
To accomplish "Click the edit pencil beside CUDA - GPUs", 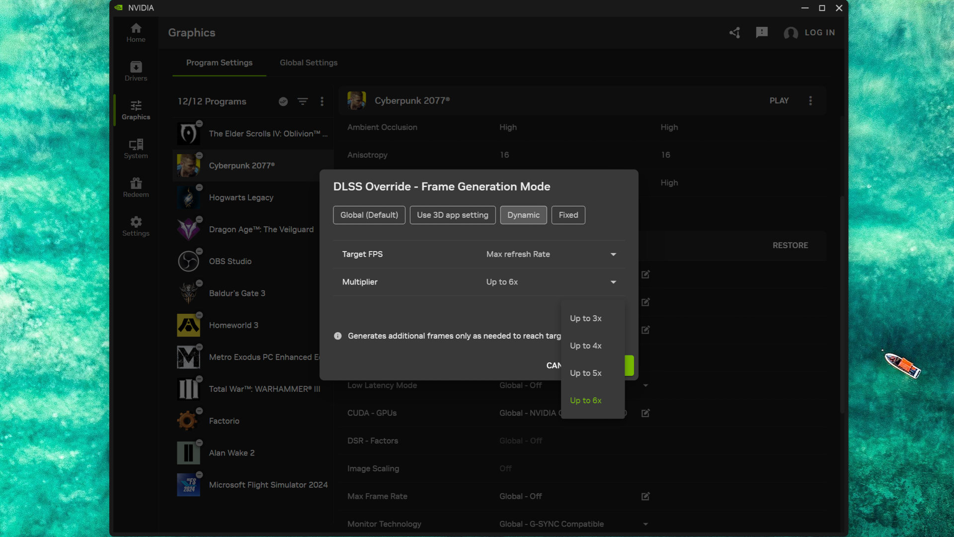I will [x=645, y=413].
